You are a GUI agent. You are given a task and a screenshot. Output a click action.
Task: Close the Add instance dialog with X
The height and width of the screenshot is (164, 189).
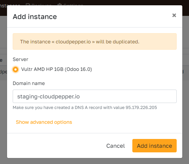(x=174, y=15)
